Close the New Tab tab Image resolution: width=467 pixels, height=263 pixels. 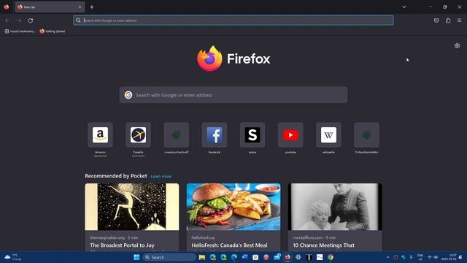click(80, 7)
